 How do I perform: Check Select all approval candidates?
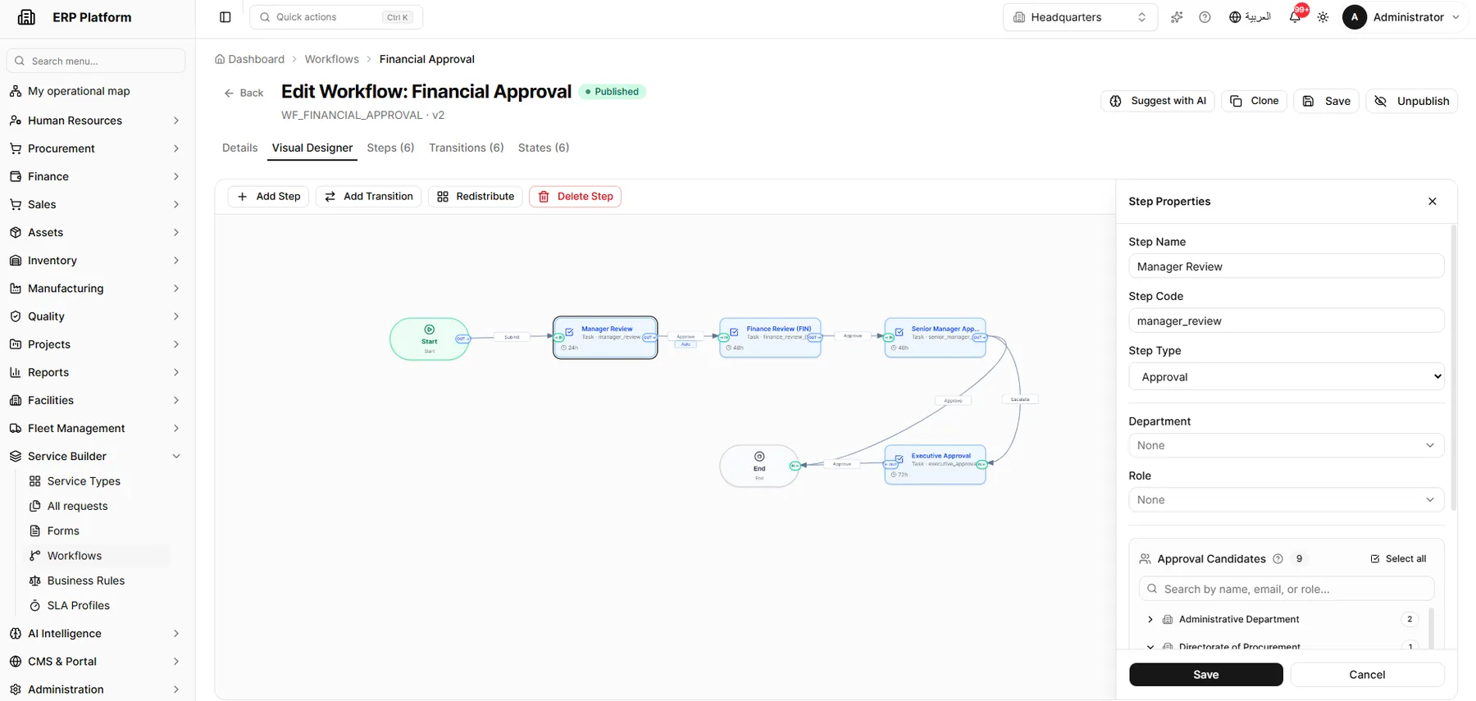tap(1398, 559)
